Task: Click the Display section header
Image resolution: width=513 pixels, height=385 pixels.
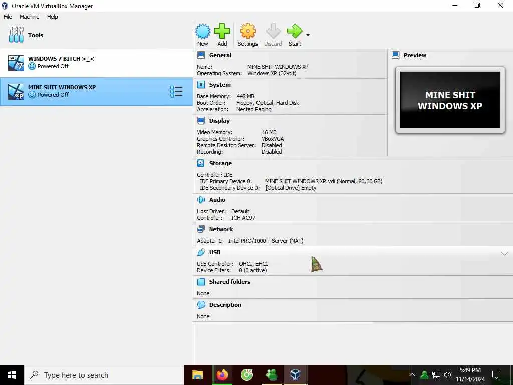Action: click(x=219, y=120)
